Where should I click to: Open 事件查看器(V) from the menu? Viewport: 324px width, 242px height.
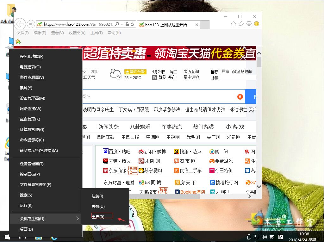[x=46, y=77]
